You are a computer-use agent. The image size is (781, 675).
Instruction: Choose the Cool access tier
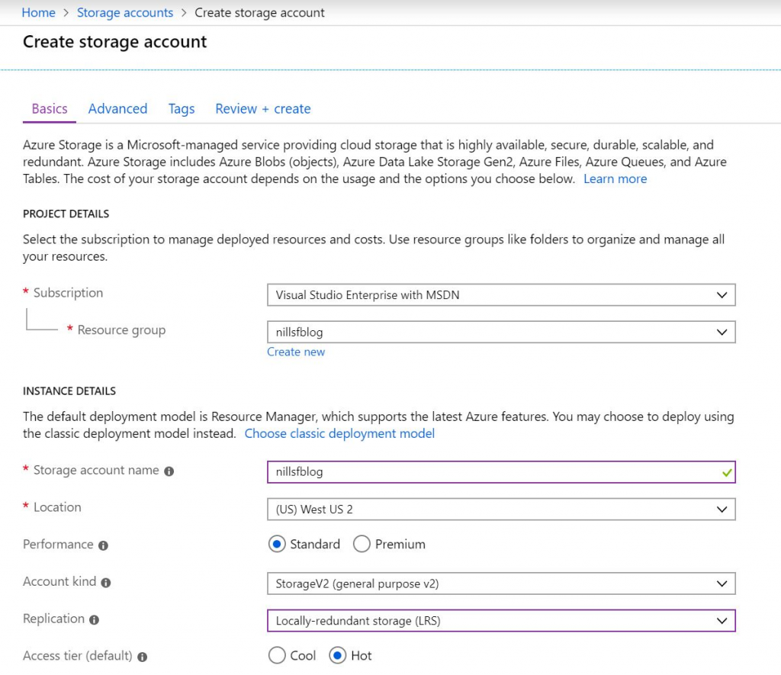(277, 656)
